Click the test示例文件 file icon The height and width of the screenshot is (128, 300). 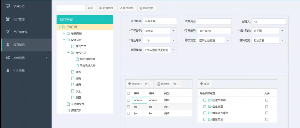[x=77, y=59]
